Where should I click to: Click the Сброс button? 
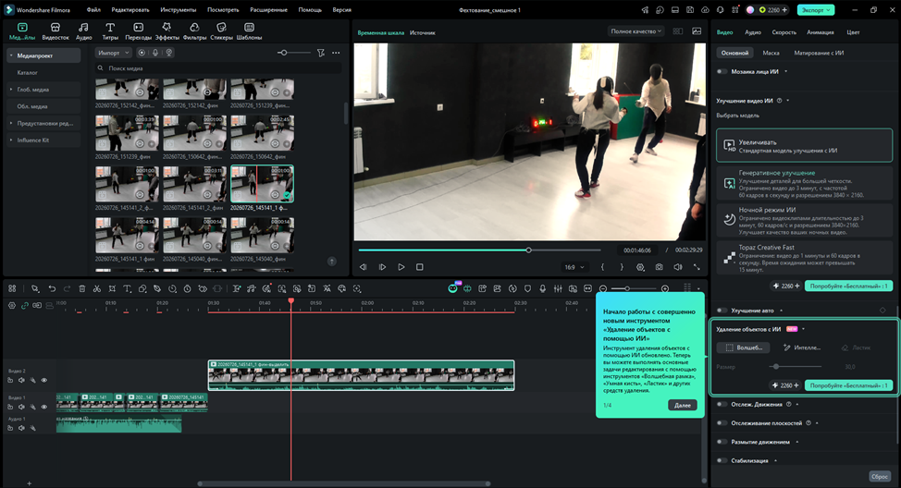click(880, 477)
